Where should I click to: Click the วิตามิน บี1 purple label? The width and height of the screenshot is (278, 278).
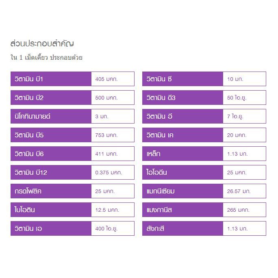point(51,79)
